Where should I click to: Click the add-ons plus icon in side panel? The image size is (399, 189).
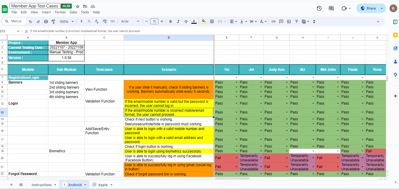(395, 96)
